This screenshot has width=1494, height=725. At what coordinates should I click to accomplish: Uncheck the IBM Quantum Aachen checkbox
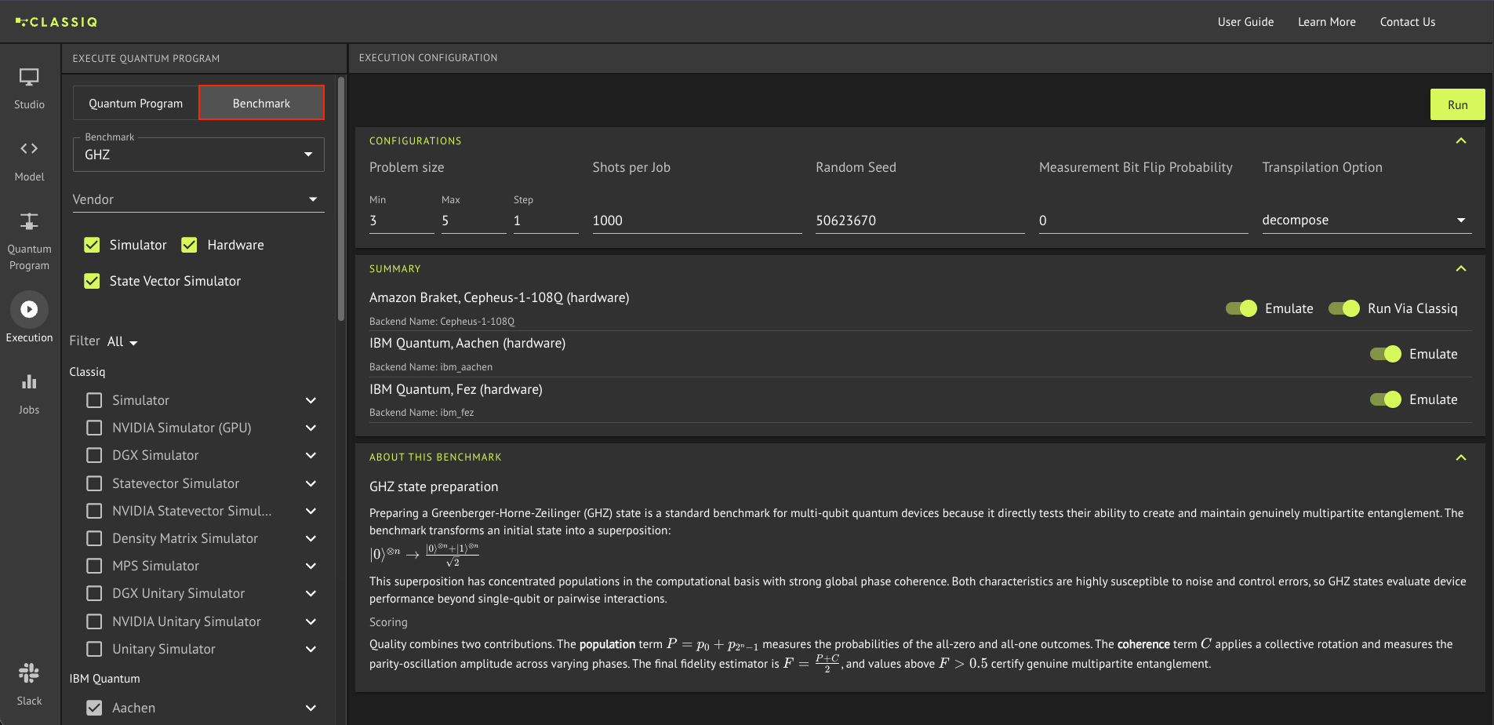[94, 708]
